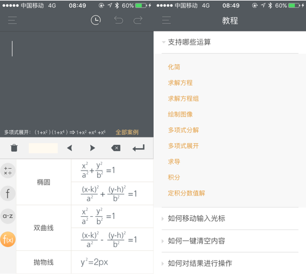Open the history clock icon
Screen dimensions: 306x276
(x=96, y=21)
